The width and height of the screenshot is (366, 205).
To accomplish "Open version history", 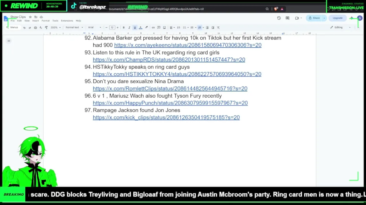I will [x=279, y=18].
